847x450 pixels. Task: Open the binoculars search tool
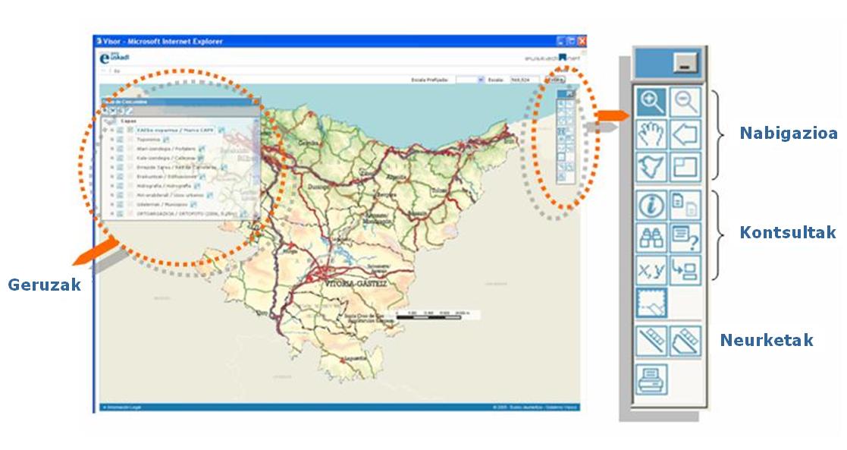click(x=651, y=238)
